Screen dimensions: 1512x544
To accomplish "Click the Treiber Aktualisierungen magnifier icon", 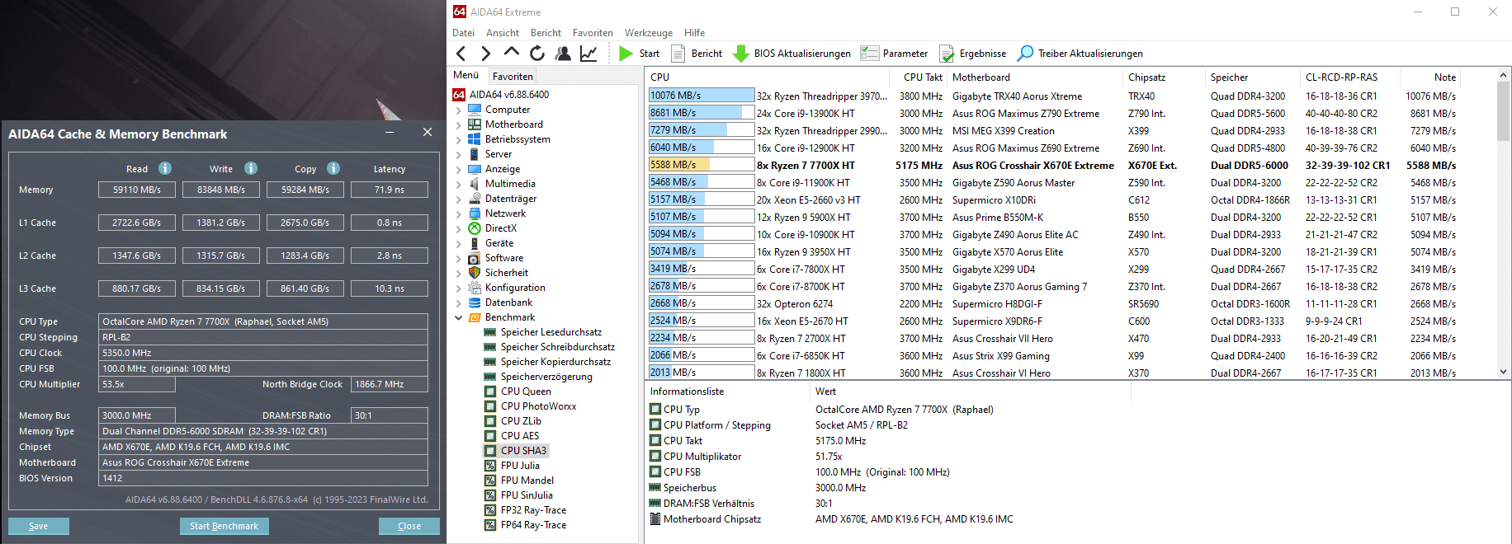I will pos(1025,54).
